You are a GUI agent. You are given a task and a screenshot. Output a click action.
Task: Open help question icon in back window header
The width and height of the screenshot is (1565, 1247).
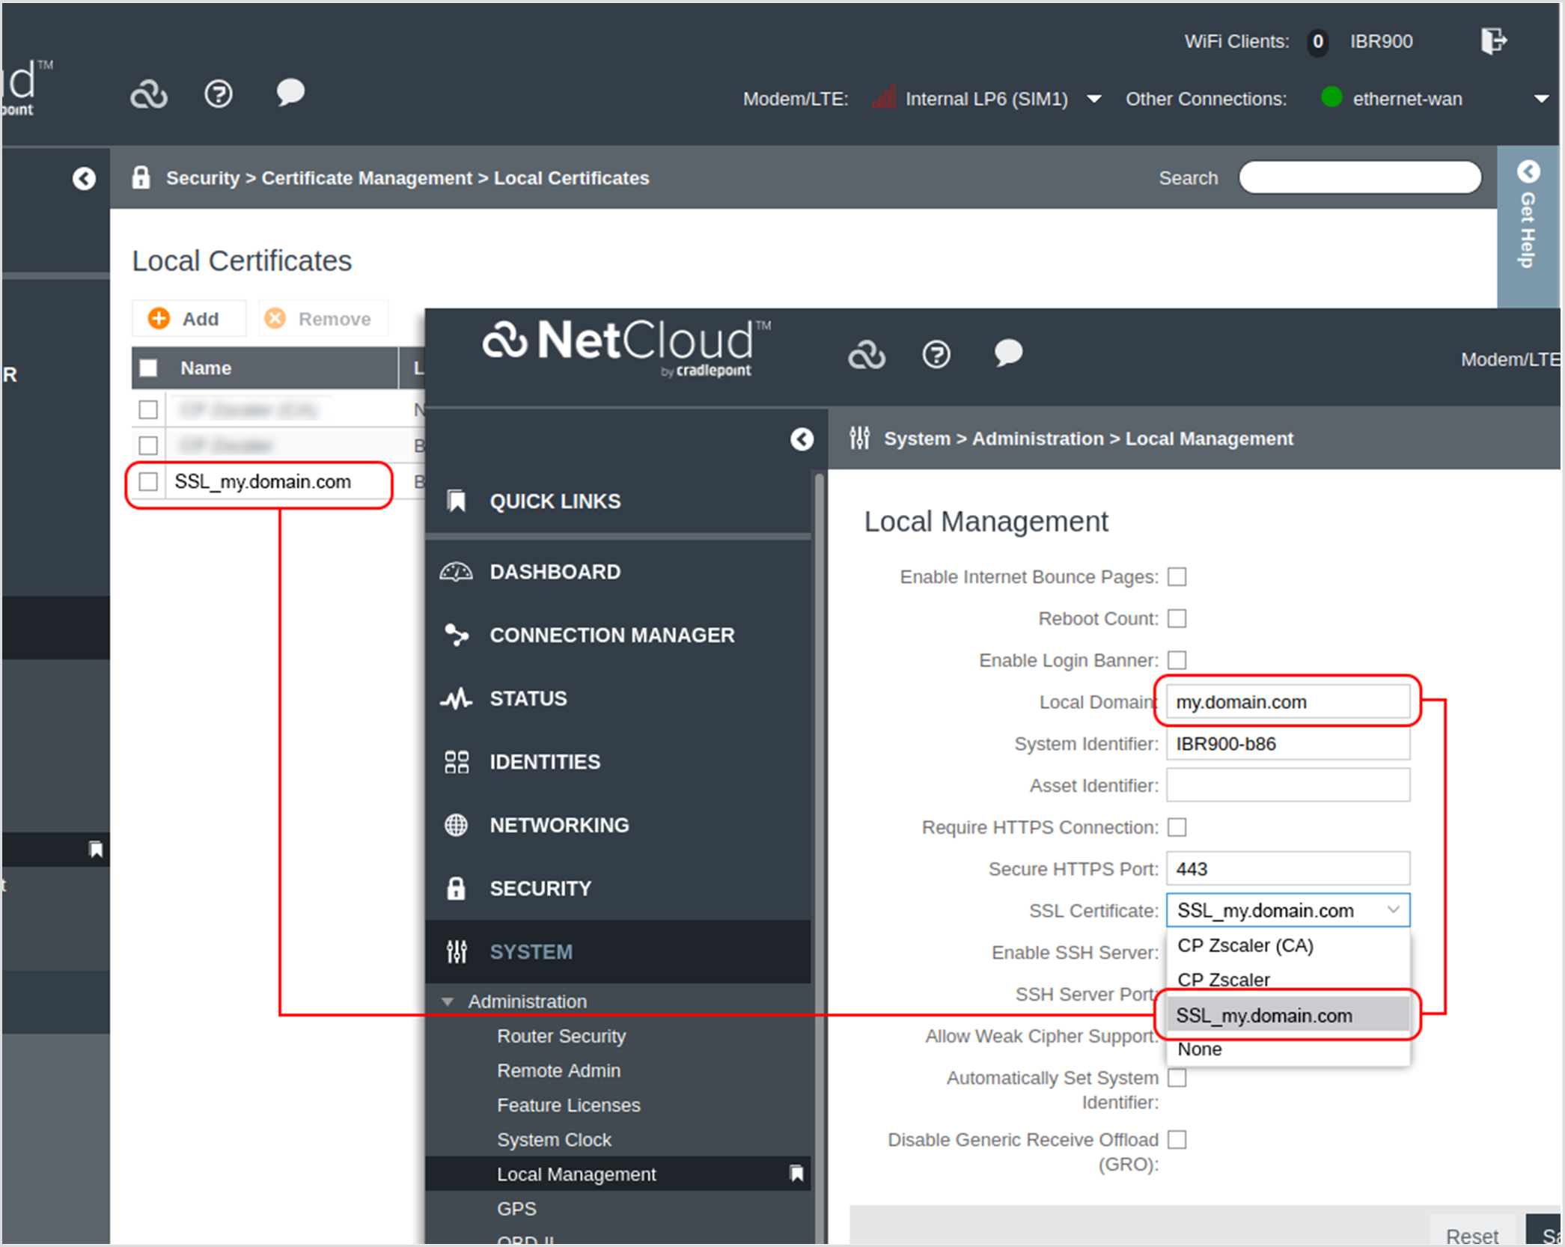pyautogui.click(x=219, y=94)
